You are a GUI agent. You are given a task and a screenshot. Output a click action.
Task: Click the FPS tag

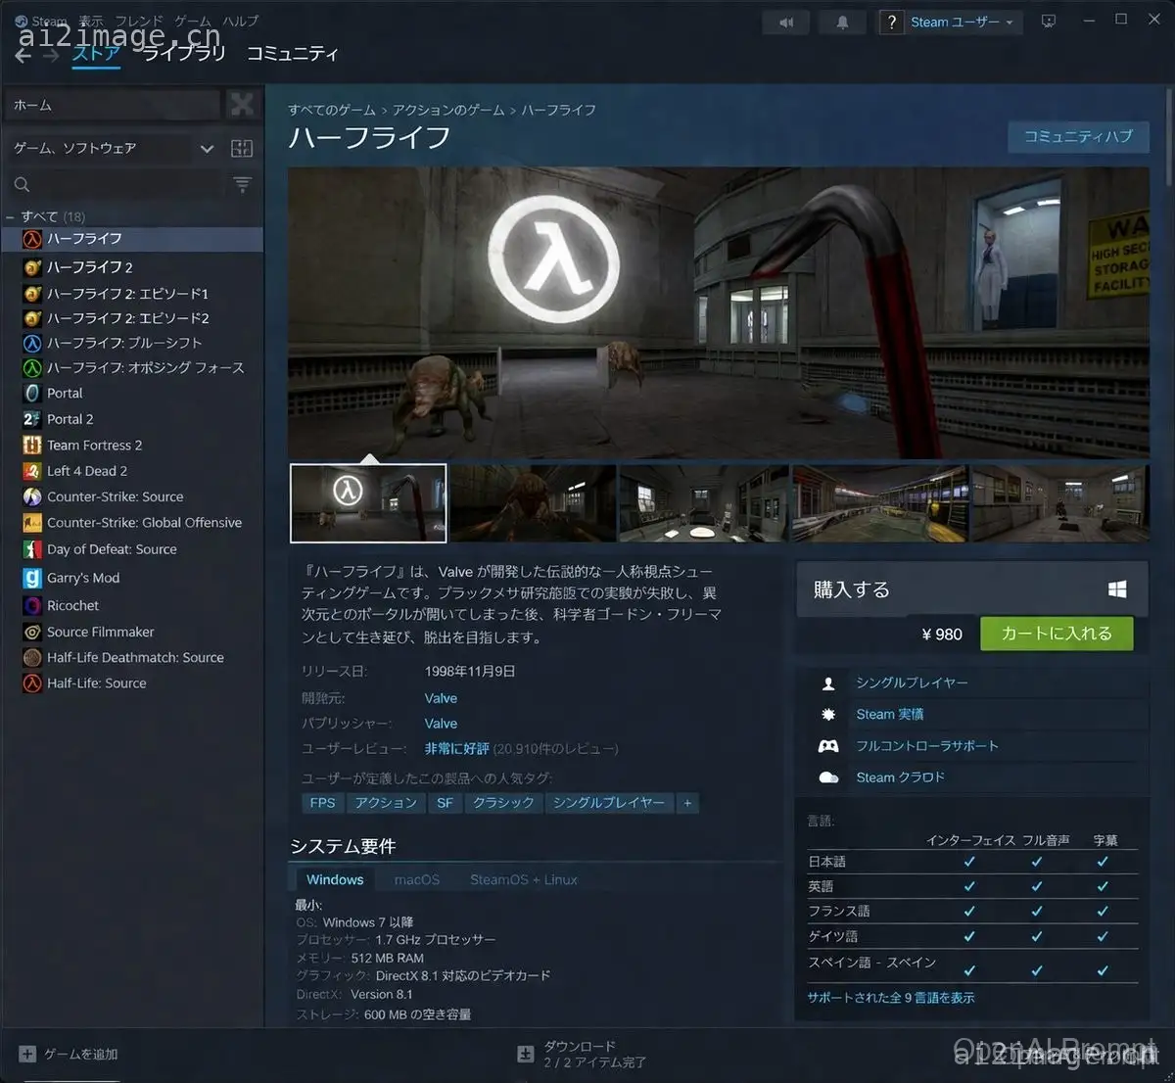pyautogui.click(x=322, y=803)
